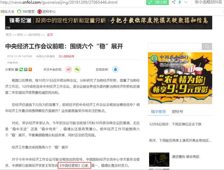Expand the address bar dropdown chevron
The height and width of the screenshot is (170, 224).
[186, 2]
